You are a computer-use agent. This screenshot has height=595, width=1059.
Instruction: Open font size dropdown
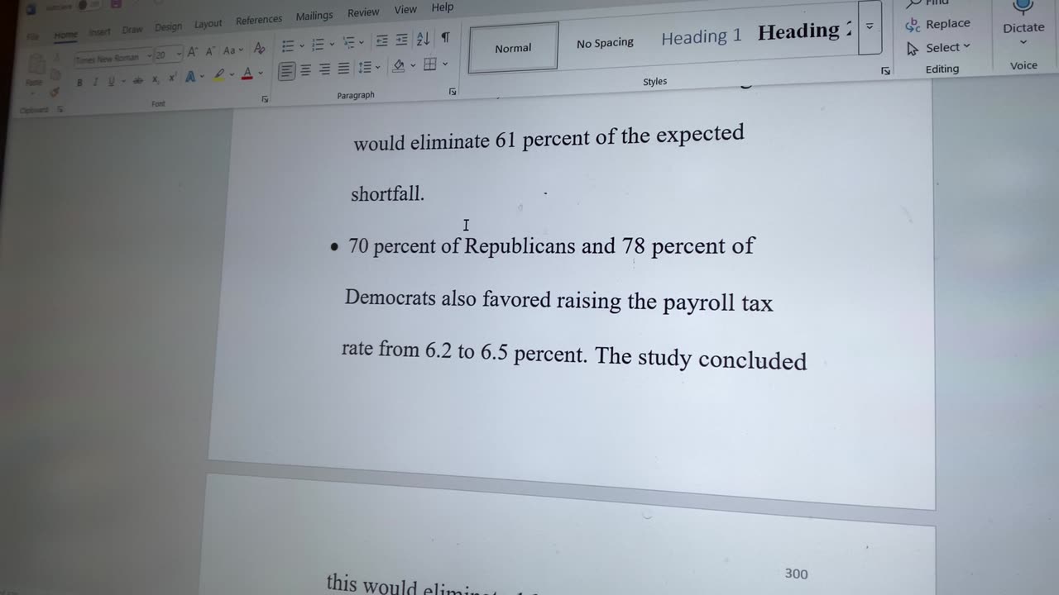179,55
